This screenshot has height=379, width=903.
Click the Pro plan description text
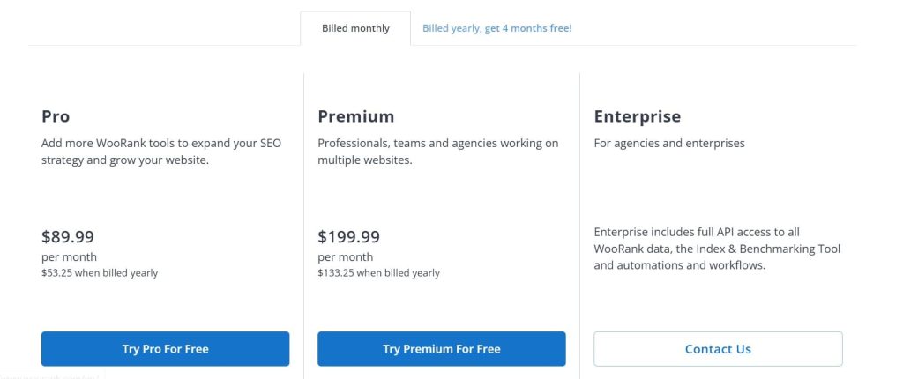(161, 152)
